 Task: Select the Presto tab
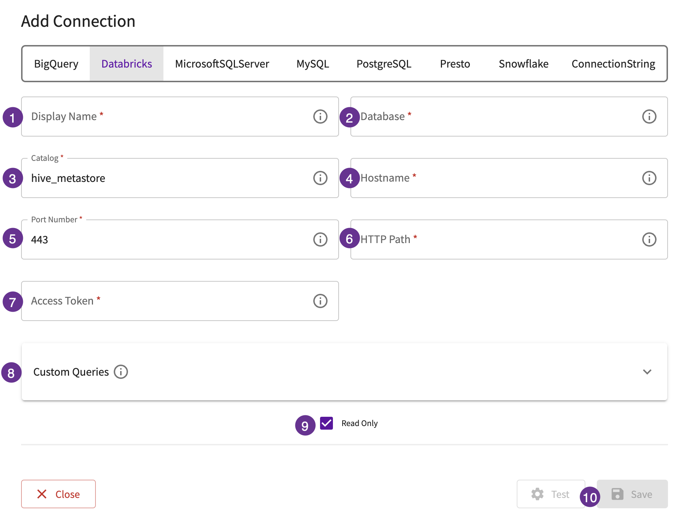(455, 64)
